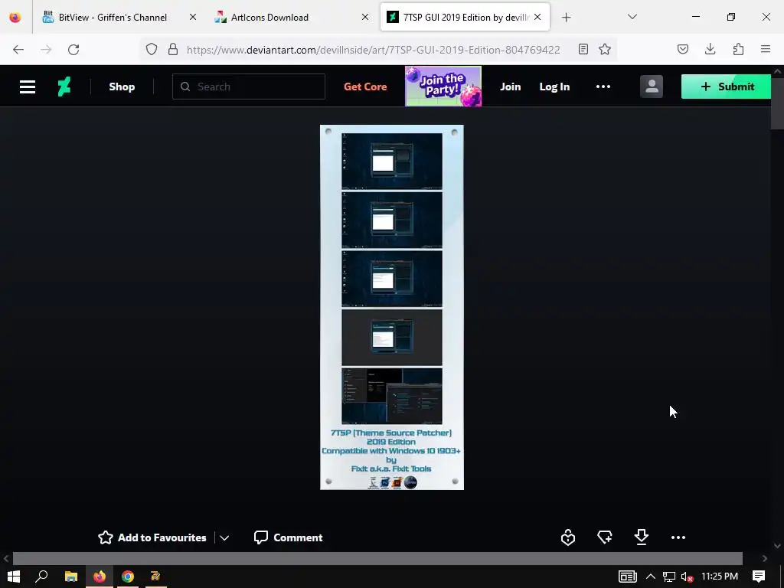The height and width of the screenshot is (588, 784).
Task: Open the Firefox extensions icon
Action: coord(738,49)
